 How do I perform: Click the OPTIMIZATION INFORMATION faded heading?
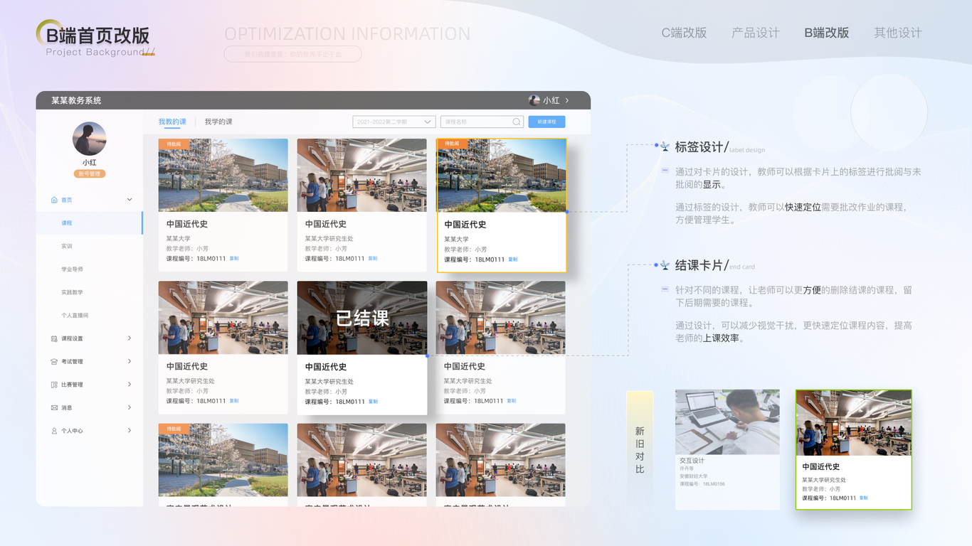[x=347, y=34]
